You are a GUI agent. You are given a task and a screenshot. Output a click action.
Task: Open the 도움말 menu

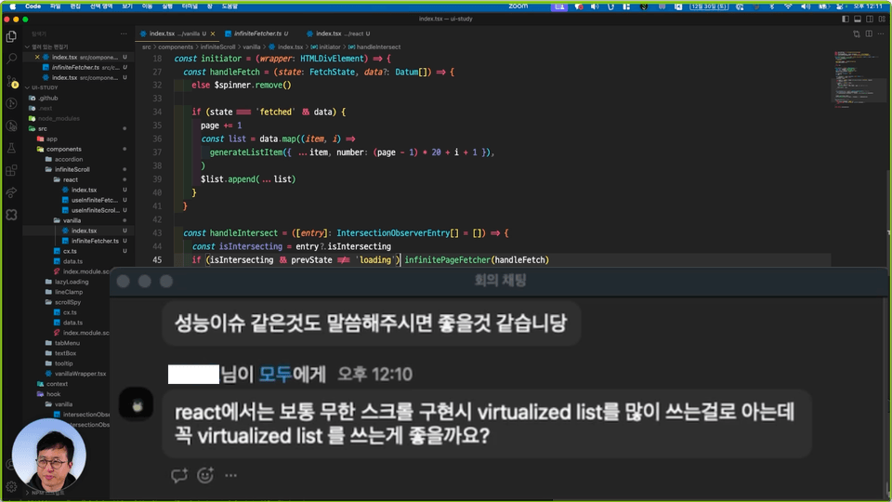pos(230,7)
